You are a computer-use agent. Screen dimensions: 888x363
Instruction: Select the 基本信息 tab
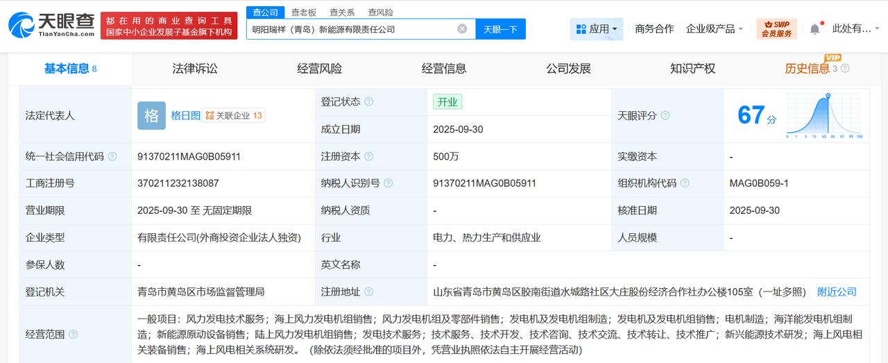tap(70, 69)
